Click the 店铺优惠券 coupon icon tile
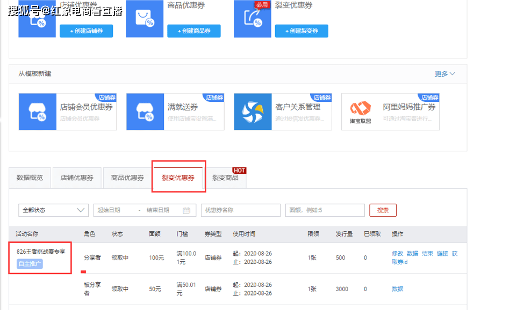Viewport: 524px width, 310px height. point(37,19)
